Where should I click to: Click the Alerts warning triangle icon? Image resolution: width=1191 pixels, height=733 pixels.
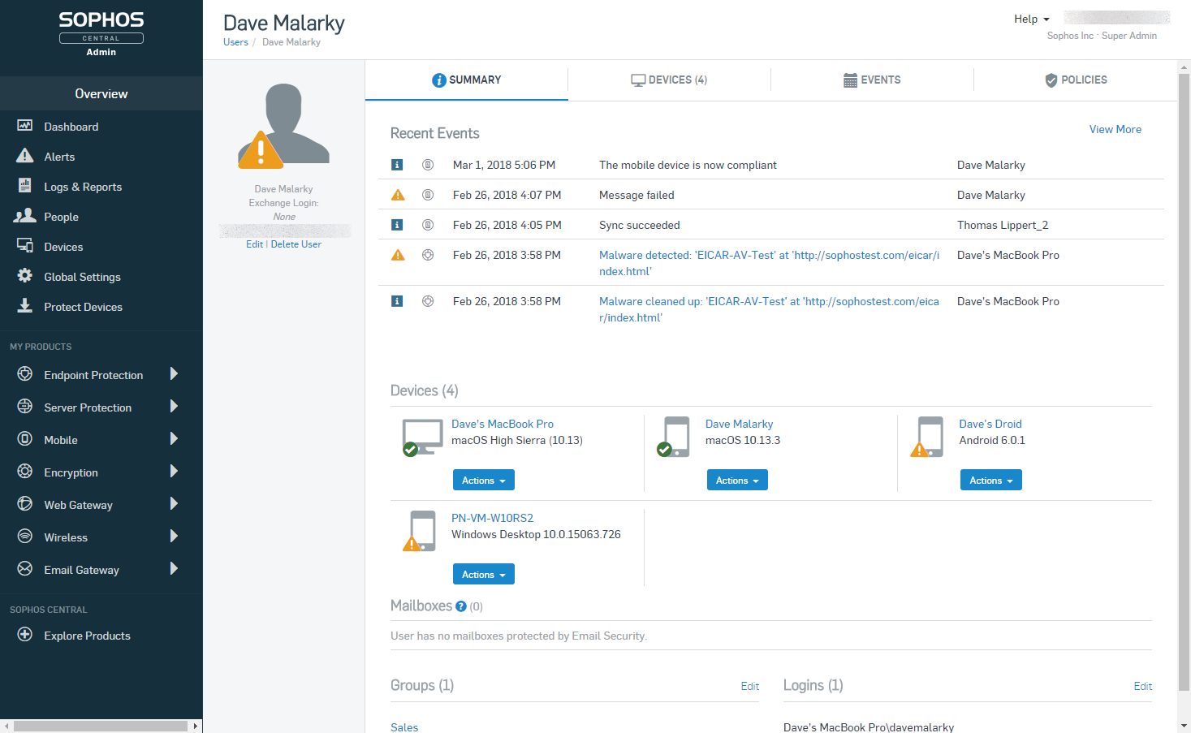(25, 156)
